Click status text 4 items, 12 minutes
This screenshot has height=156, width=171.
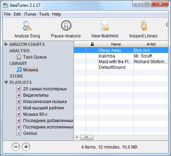coord(109,147)
